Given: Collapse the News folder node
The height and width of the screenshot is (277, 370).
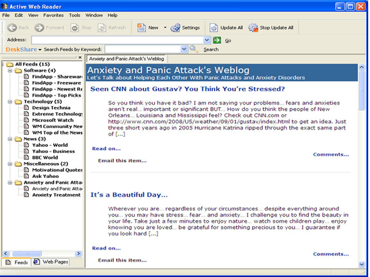Looking at the screenshot, I should (10, 139).
